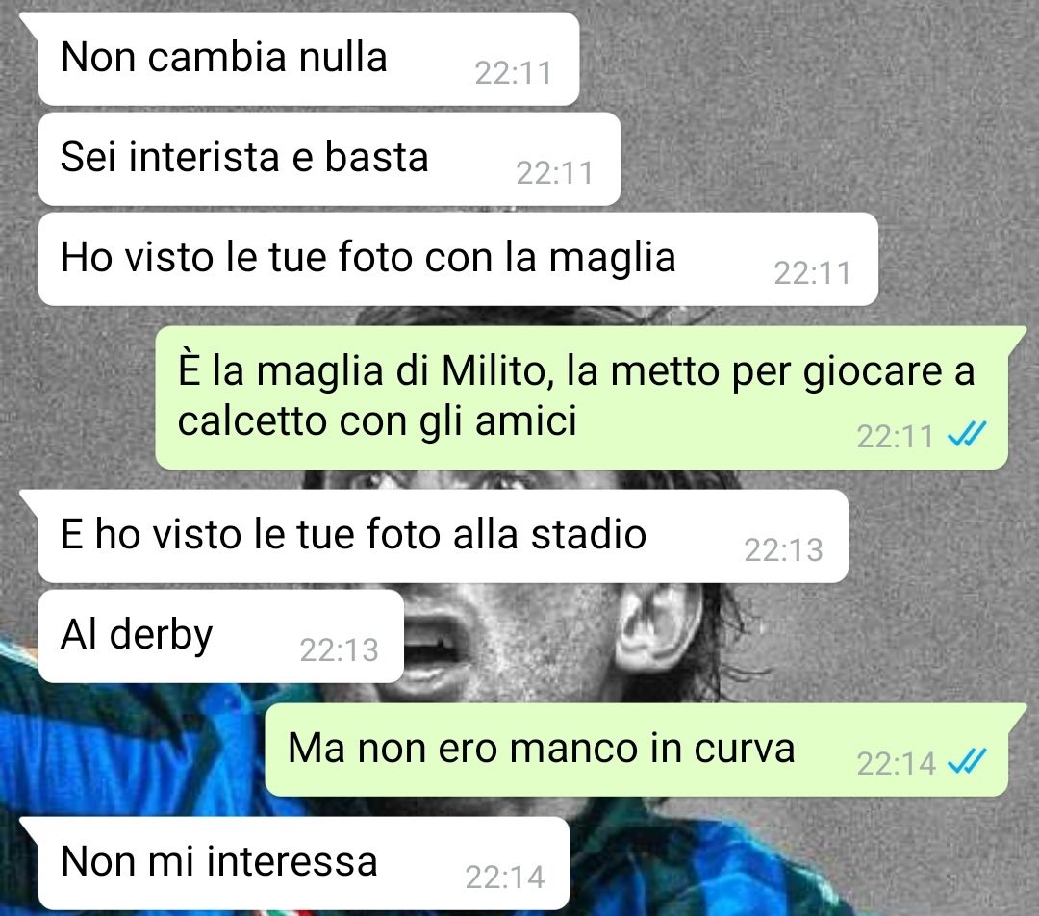Tap the 22:11 timestamp on 'Sei interista e basta'
Image resolution: width=1039 pixels, height=916 pixels.
(555, 173)
